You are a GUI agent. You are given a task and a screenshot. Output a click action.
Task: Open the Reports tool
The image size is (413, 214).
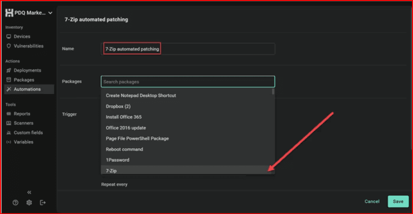22,114
